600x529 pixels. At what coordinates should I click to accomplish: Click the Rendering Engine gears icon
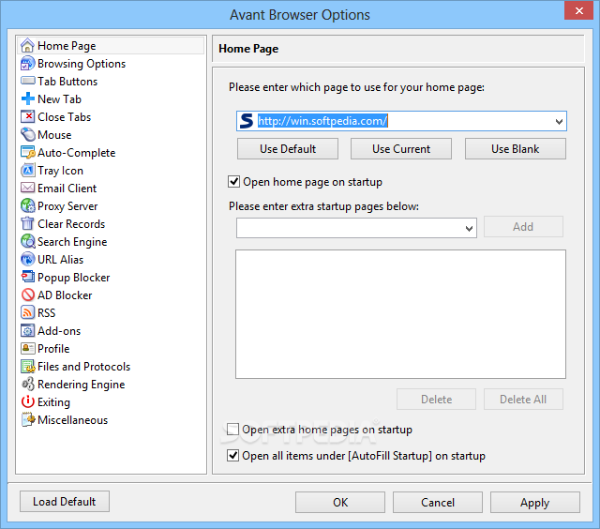click(x=27, y=384)
